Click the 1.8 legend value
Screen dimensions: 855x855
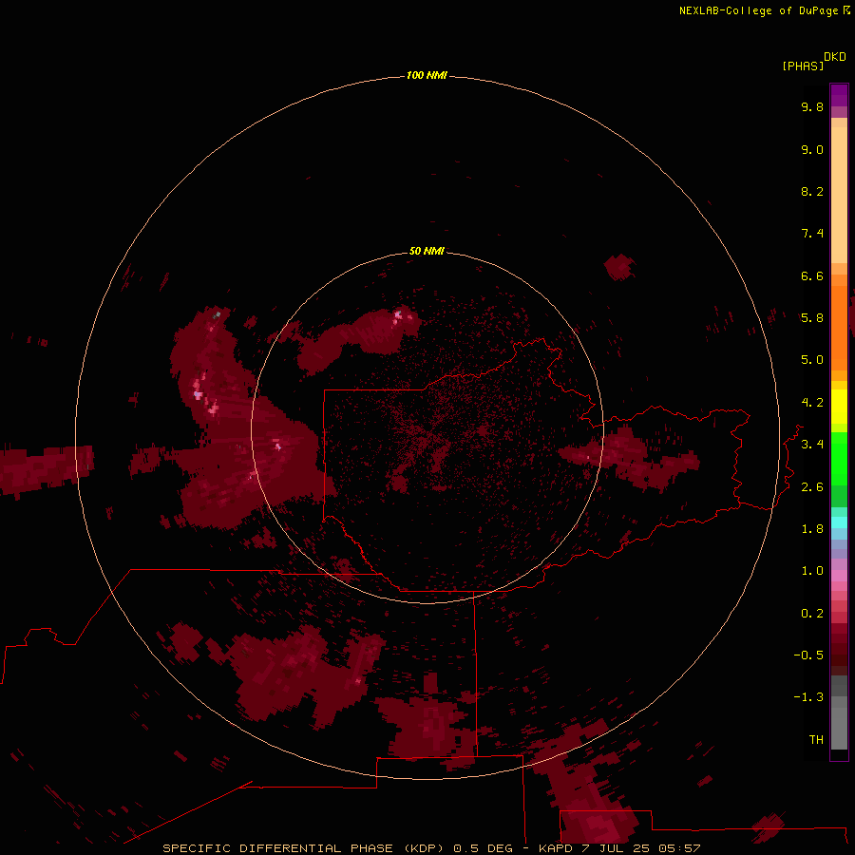point(812,529)
